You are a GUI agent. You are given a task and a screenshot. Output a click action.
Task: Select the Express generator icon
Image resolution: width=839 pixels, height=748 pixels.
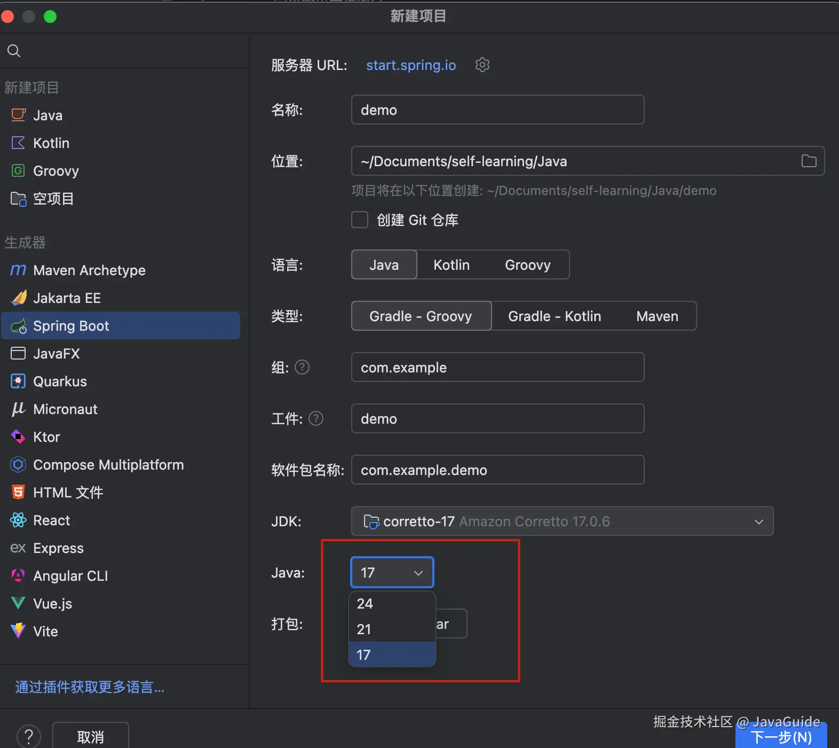(x=18, y=548)
